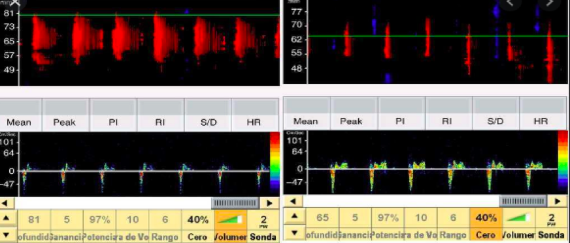Click the 77 mm label on the M-mode depth scale

[x=297, y=11]
